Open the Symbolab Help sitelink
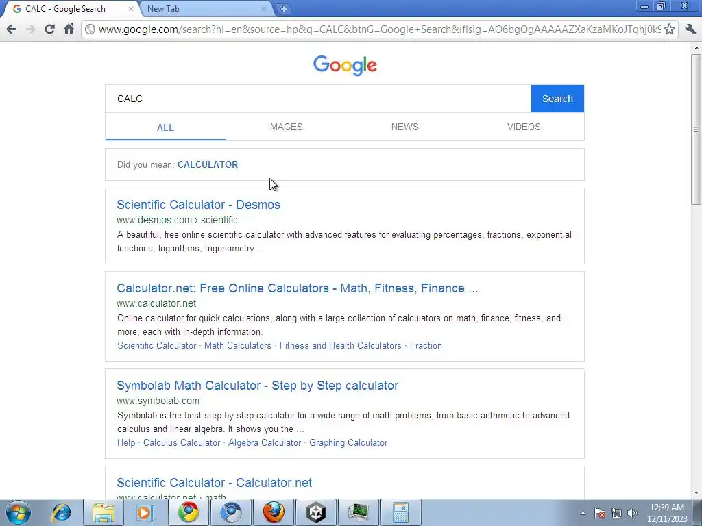702x526 pixels. 126,442
